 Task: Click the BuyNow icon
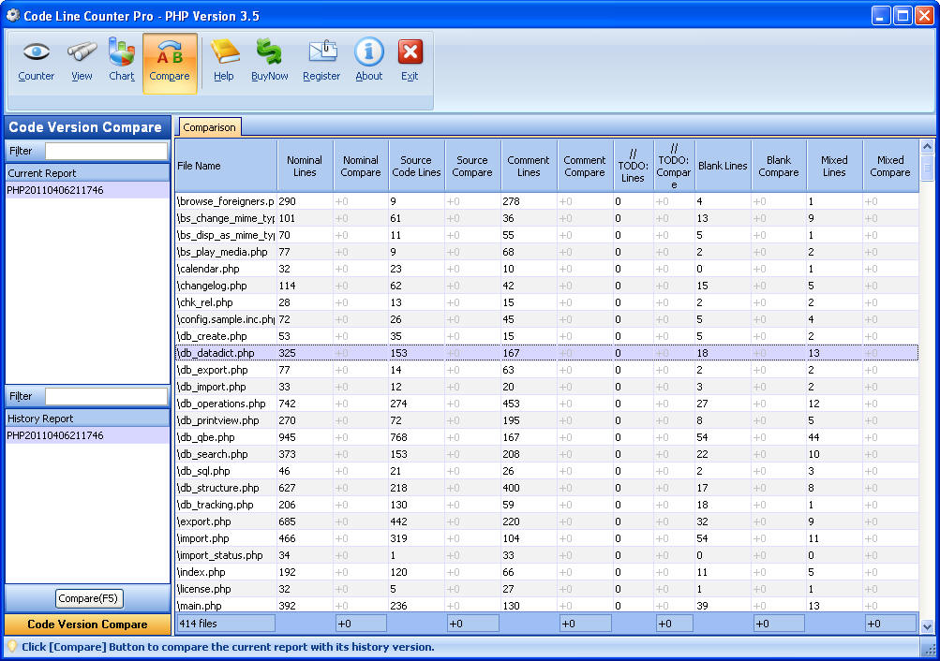tap(269, 61)
